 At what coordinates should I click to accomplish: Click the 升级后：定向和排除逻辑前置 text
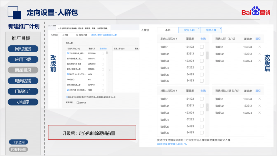[89, 133]
